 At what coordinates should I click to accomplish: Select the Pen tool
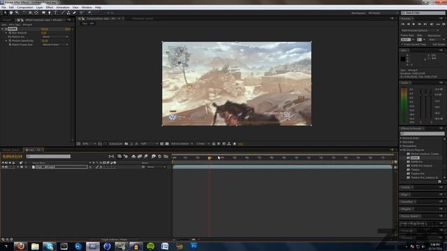50,13
